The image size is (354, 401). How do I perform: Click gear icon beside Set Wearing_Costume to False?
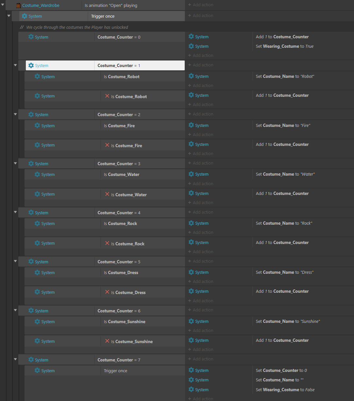click(x=191, y=390)
